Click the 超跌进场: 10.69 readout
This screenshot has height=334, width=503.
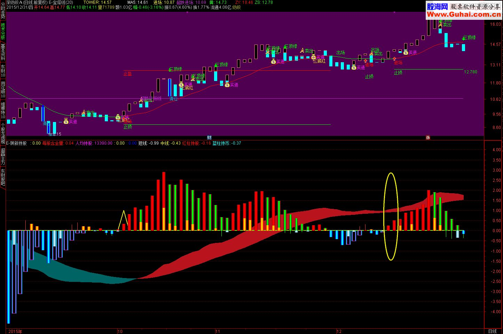click(x=191, y=2)
